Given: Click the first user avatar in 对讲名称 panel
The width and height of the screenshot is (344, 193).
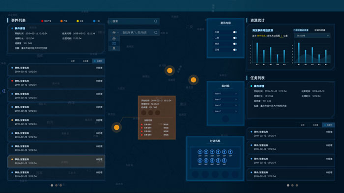Looking at the screenshot, I should click(x=200, y=152).
